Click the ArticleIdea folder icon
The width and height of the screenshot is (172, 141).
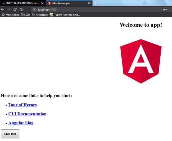[33, 15]
